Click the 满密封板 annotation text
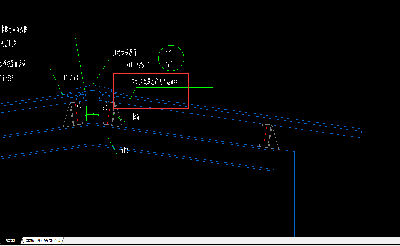 8,44
